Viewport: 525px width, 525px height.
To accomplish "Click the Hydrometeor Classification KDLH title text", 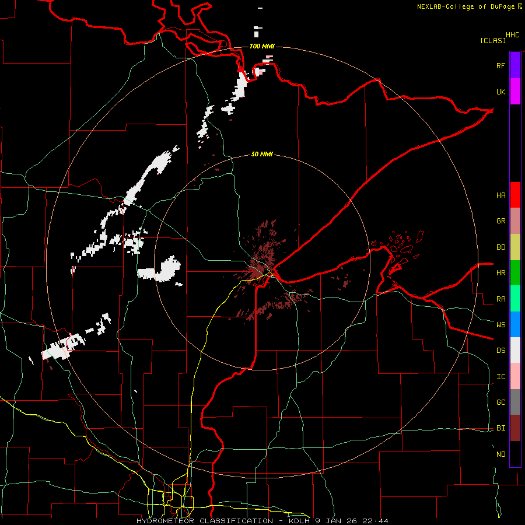I will 262,521.
